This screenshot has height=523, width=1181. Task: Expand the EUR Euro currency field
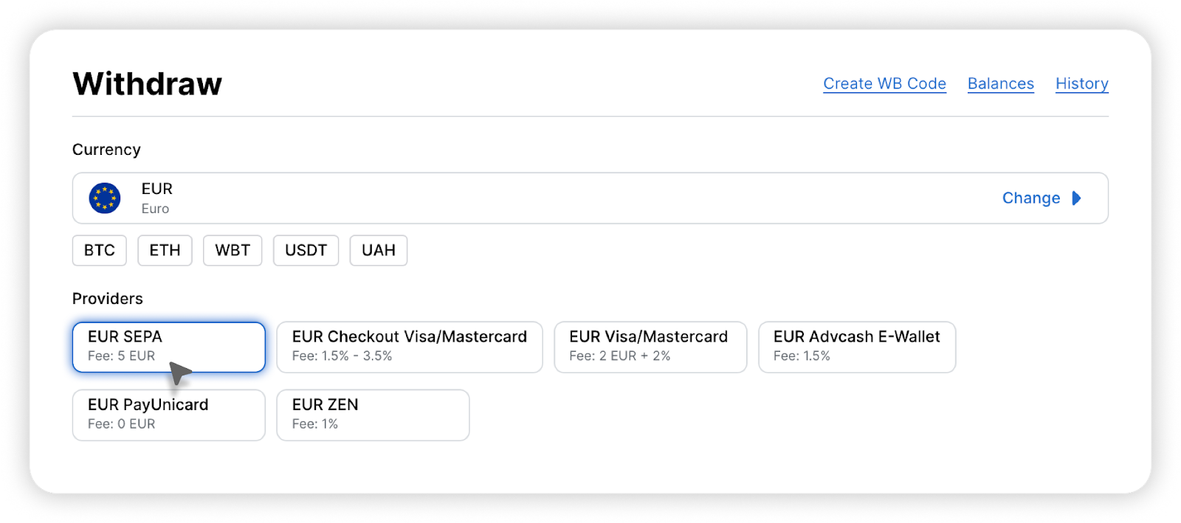[x=517, y=198]
